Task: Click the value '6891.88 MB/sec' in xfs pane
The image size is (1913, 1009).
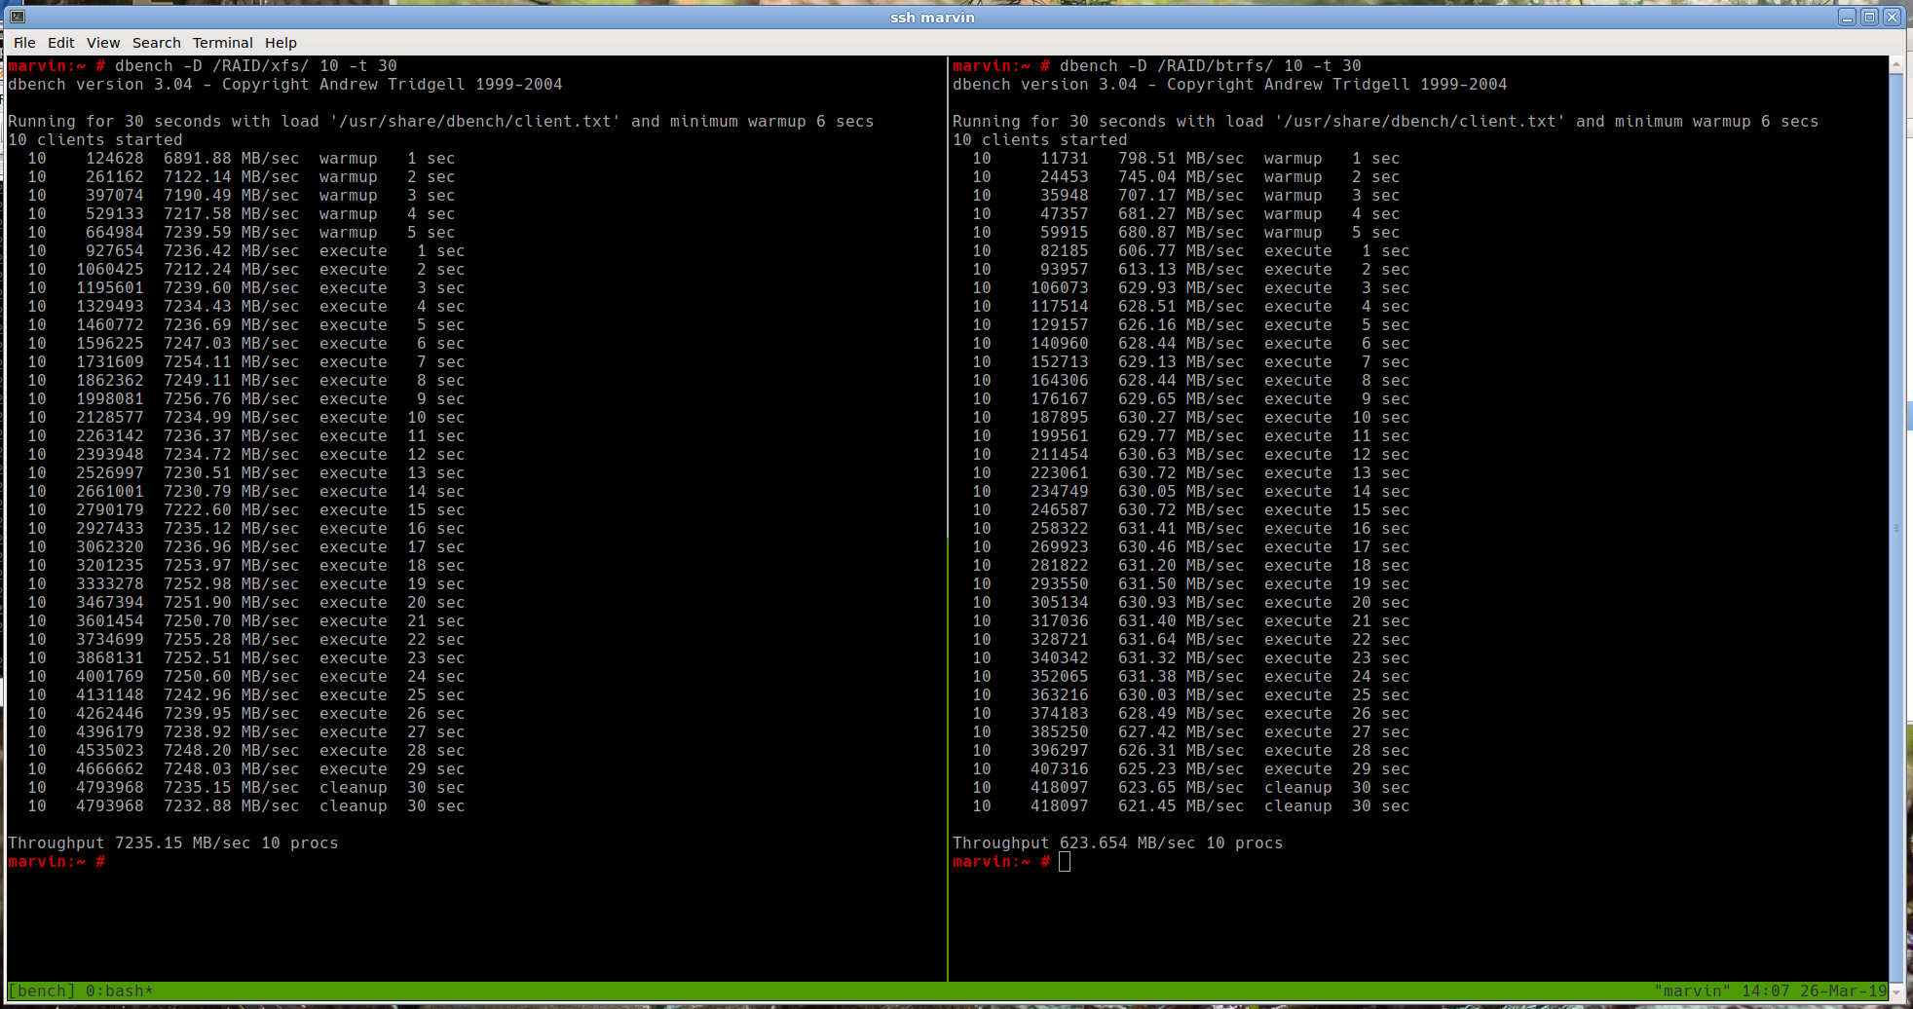Action: 232,159
